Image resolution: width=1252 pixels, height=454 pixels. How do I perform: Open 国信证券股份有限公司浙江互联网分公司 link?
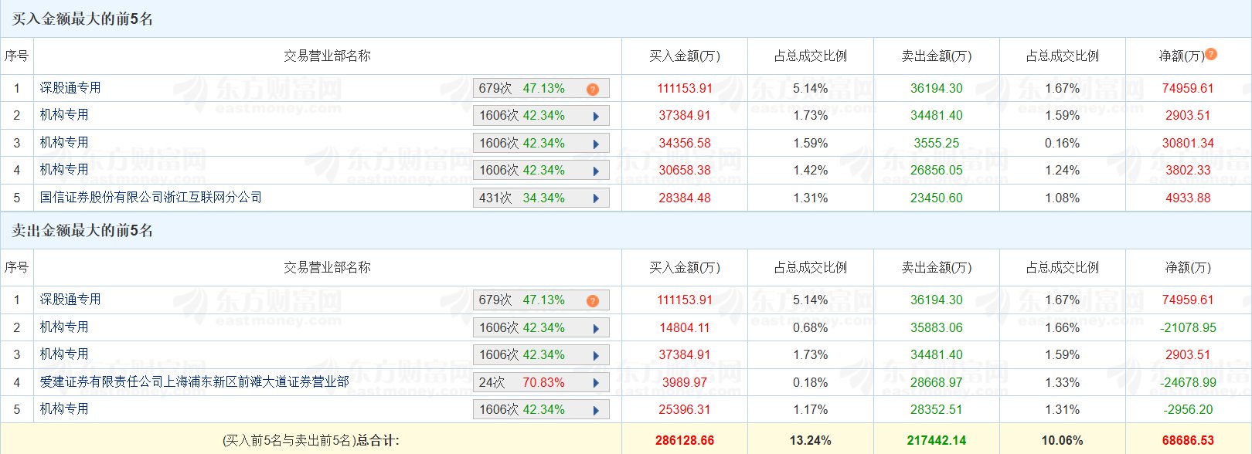(151, 198)
